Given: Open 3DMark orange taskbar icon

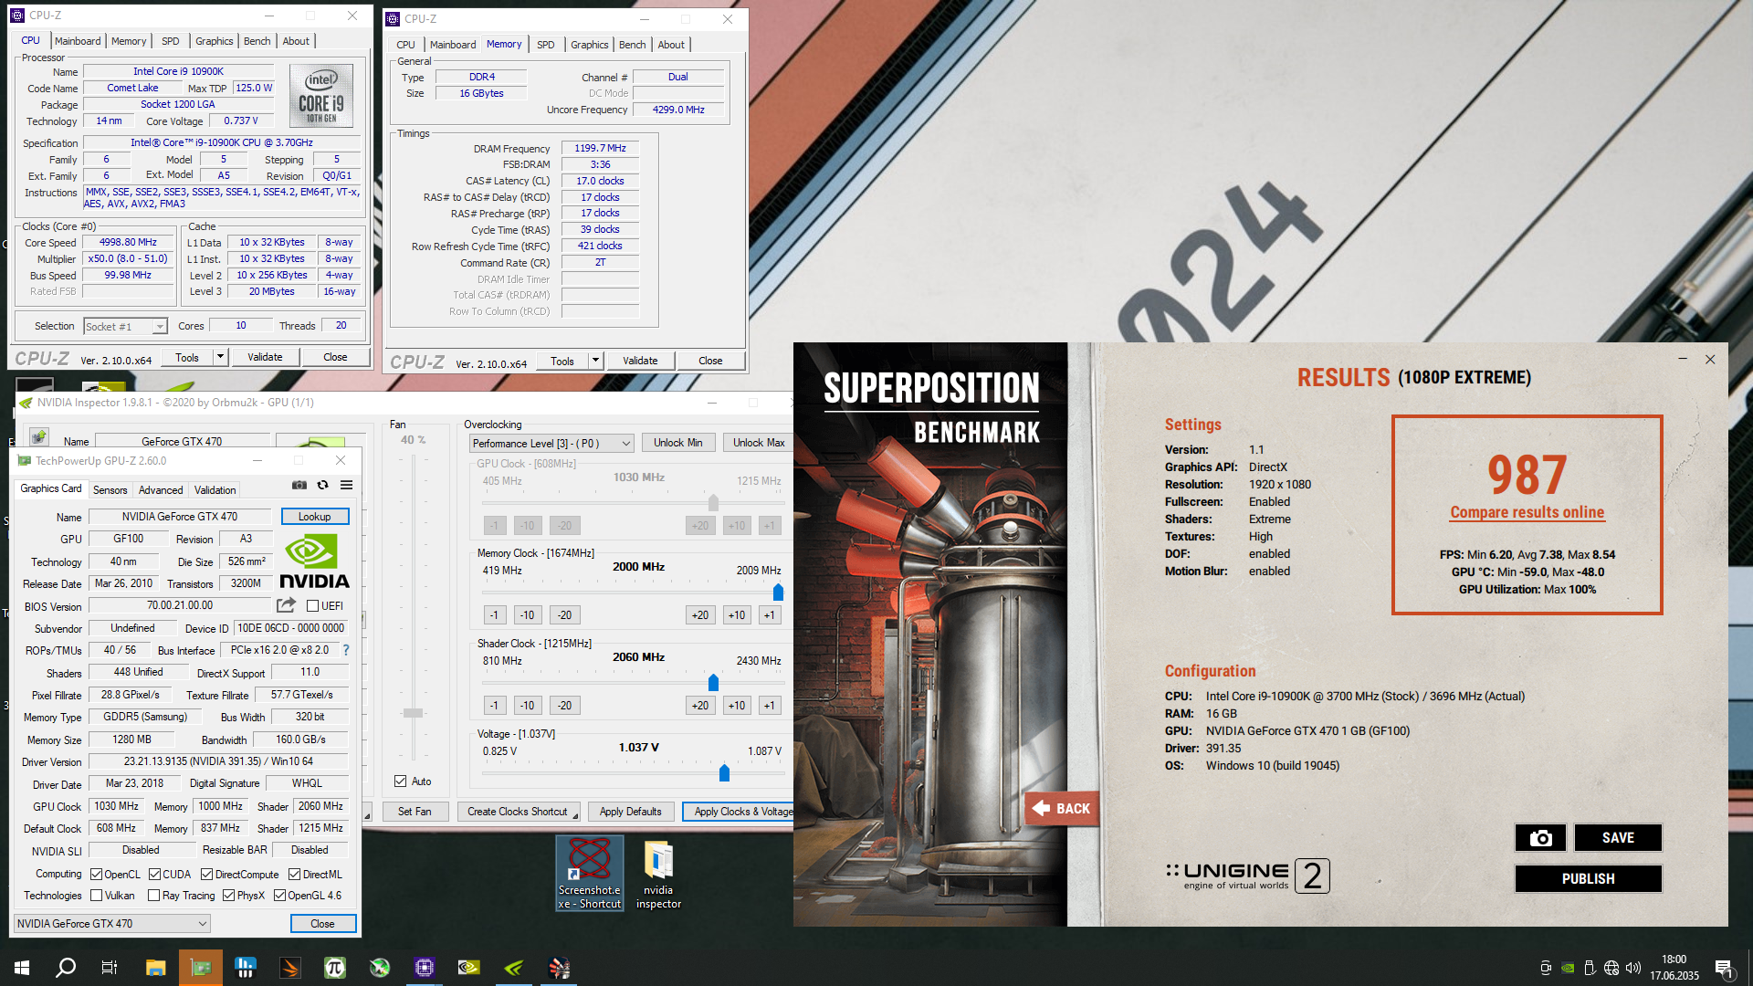Looking at the screenshot, I should tap(290, 968).
